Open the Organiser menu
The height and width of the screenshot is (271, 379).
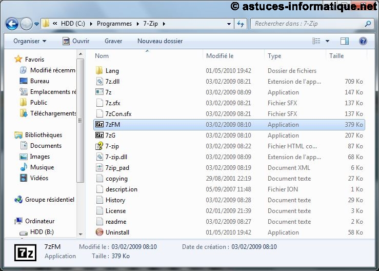click(x=30, y=41)
